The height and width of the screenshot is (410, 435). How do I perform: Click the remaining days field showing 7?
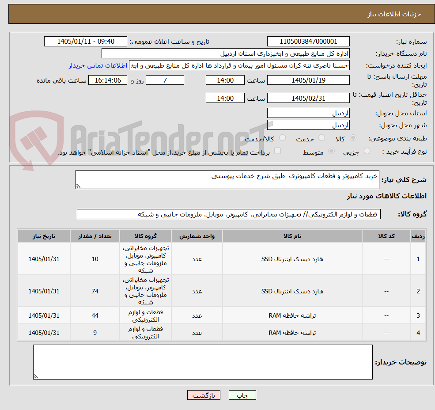[x=165, y=80]
